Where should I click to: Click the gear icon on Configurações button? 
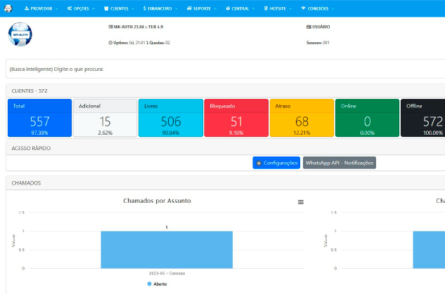(x=259, y=163)
